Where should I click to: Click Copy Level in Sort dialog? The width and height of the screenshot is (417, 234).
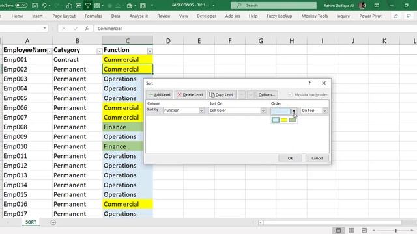222,94
